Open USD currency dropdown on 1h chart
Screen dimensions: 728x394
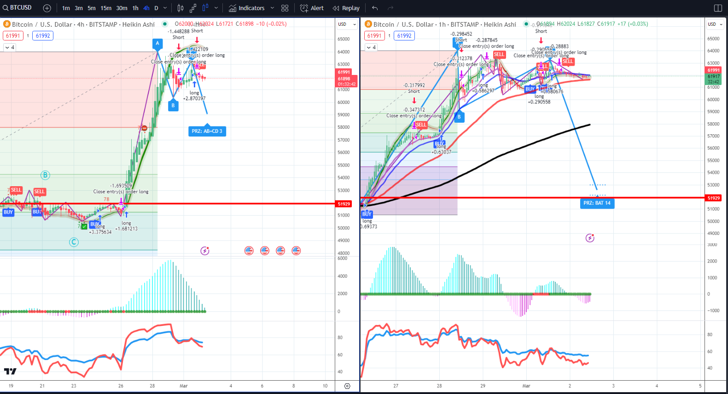click(715, 24)
